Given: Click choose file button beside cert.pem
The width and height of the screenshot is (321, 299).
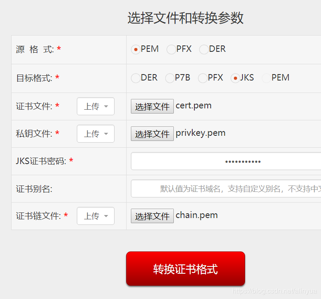Looking at the screenshot, I should tap(152, 106).
